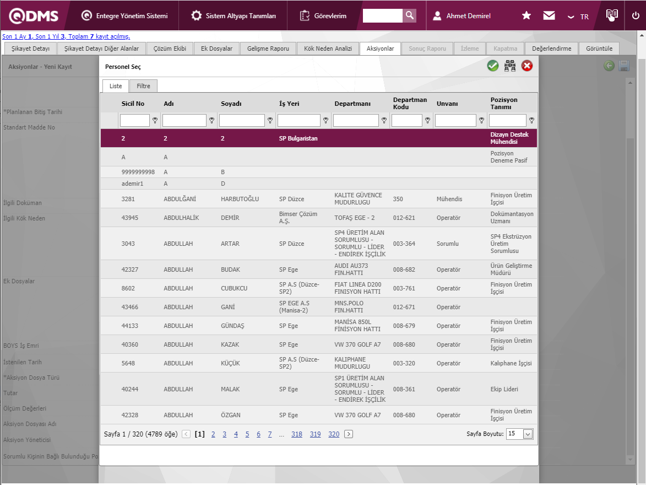Click the header search magnifier button
The height and width of the screenshot is (485, 646).
pyautogui.click(x=409, y=16)
